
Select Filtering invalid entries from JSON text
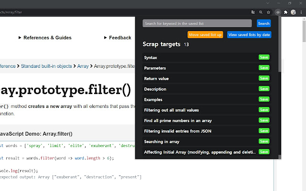(177, 131)
